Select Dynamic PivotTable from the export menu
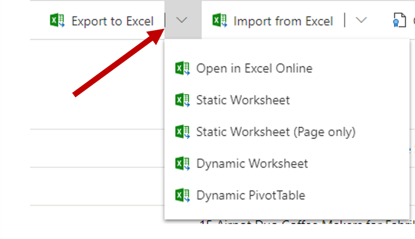 coord(251,195)
